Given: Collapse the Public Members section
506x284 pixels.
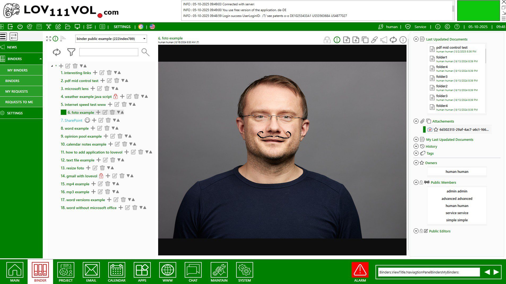Looking at the screenshot, I should click(416, 182).
